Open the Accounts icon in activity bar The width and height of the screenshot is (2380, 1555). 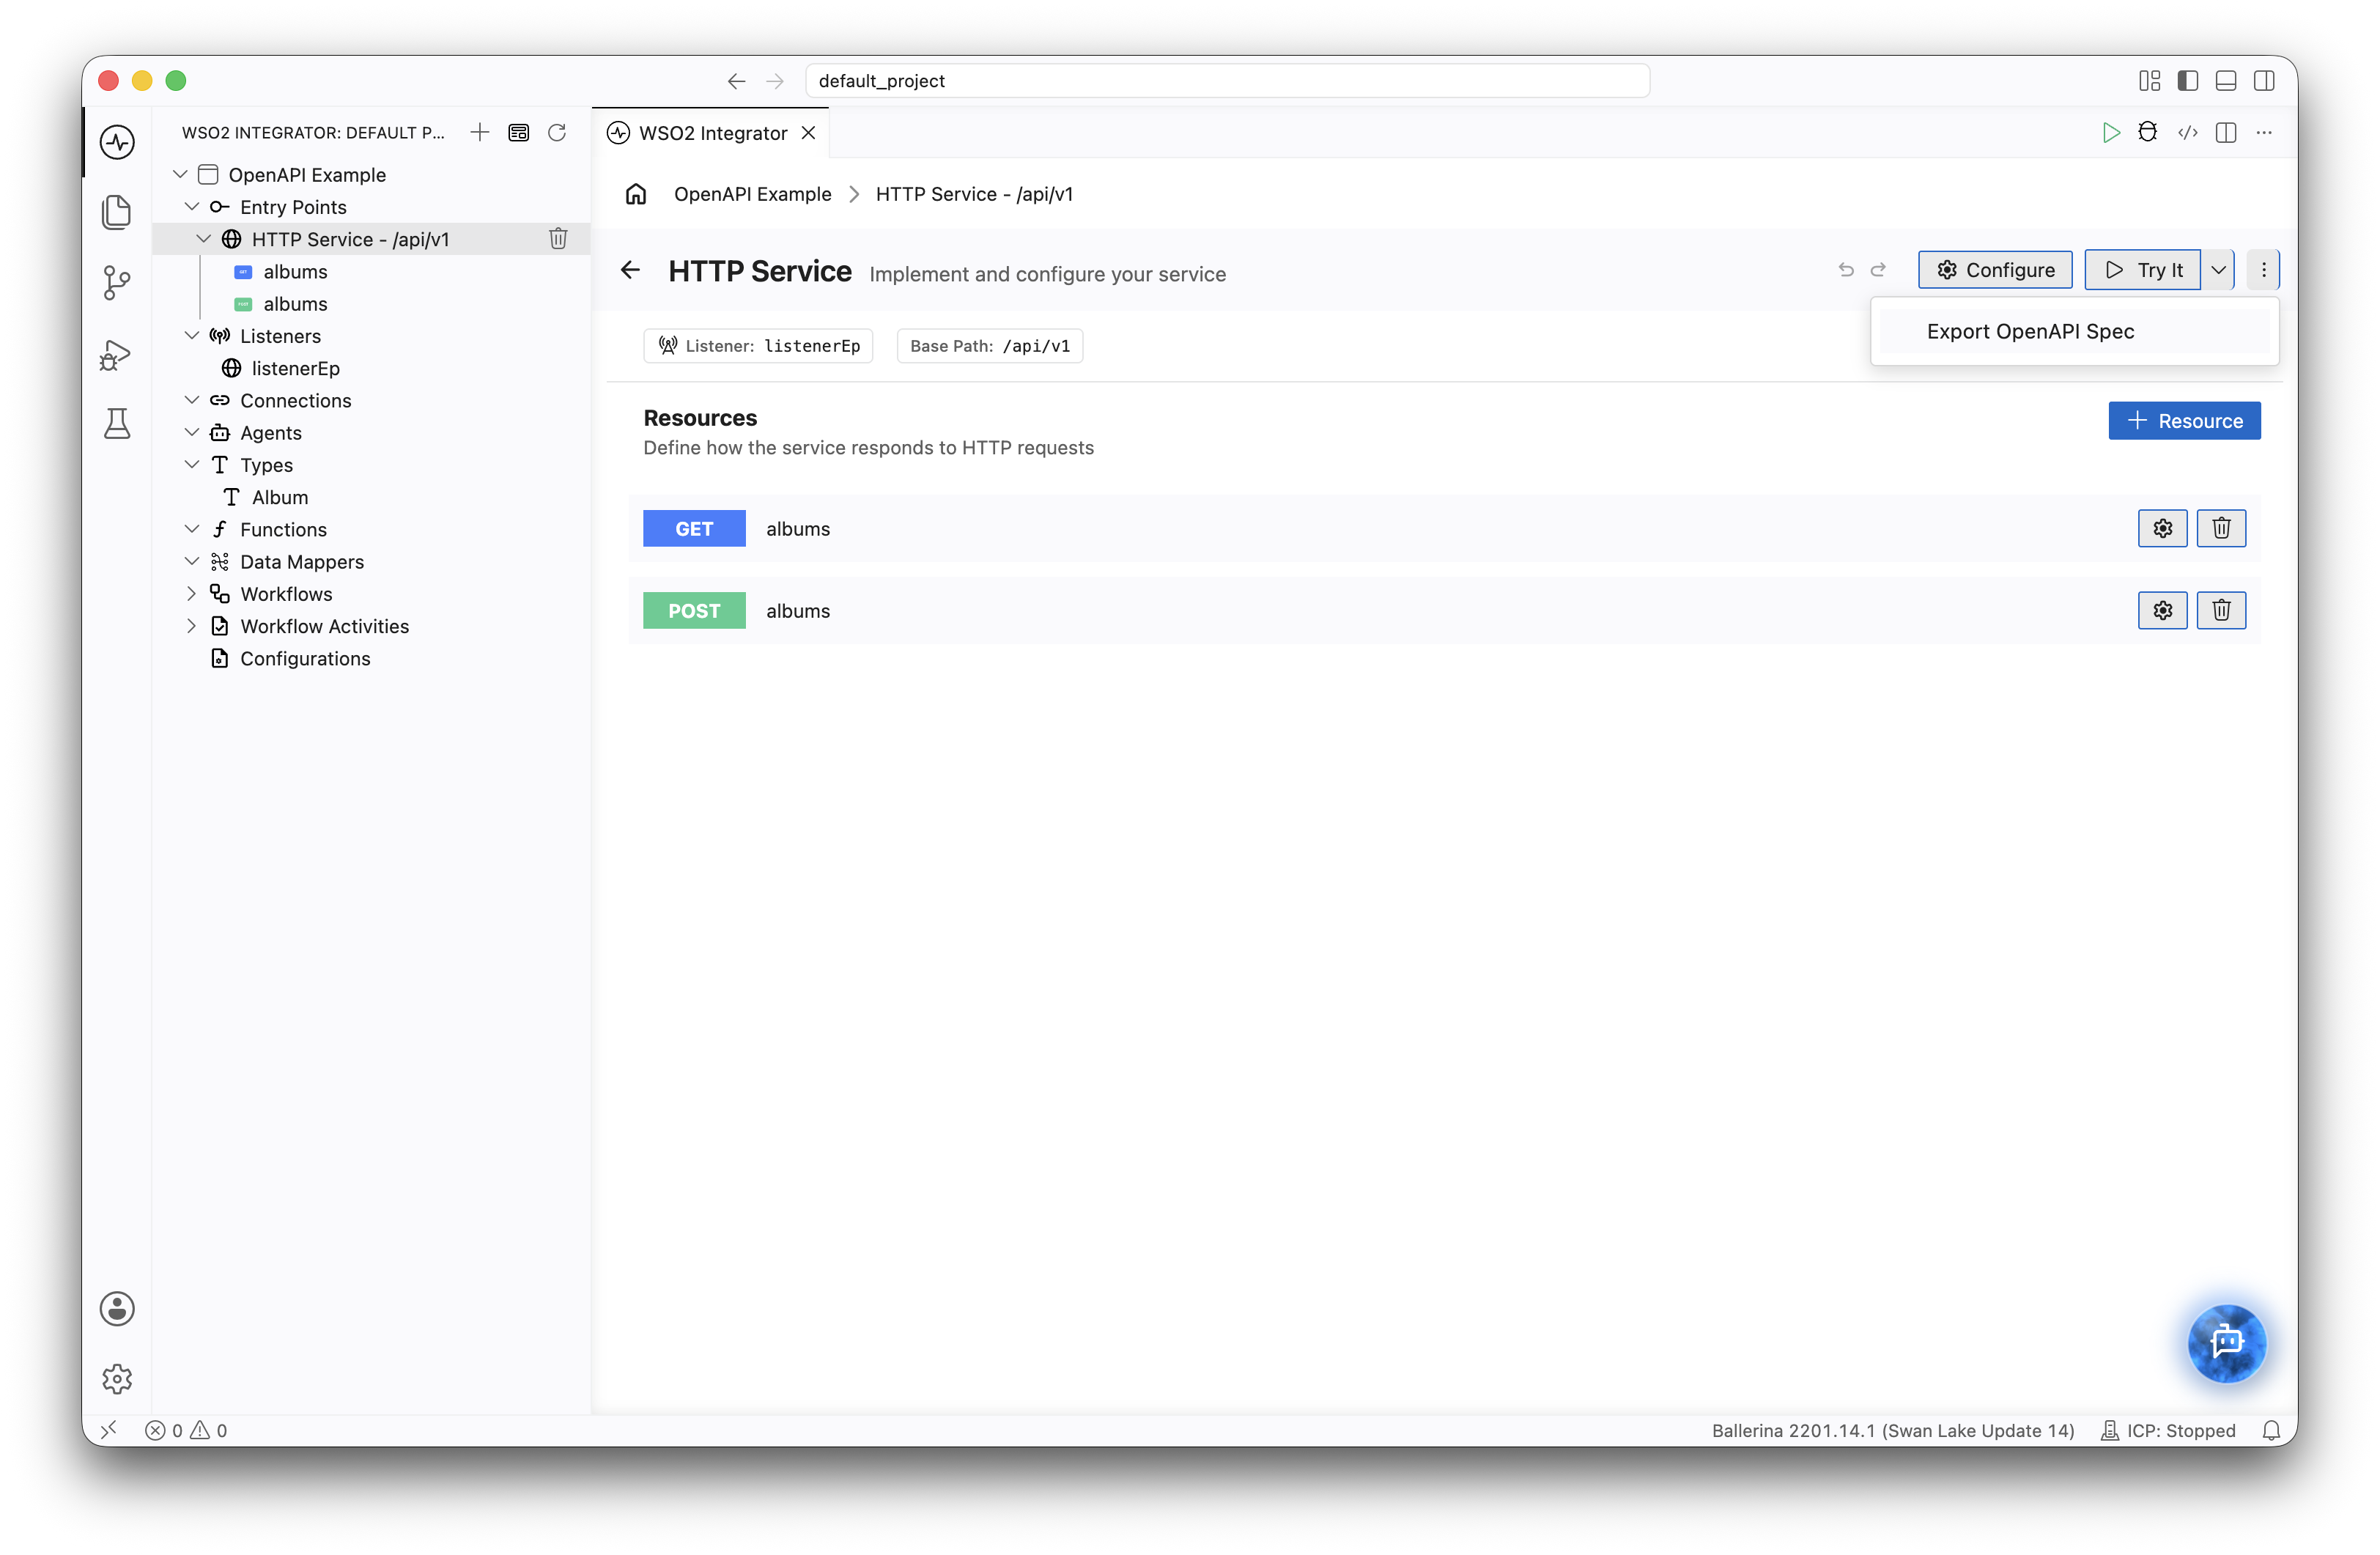117,1308
